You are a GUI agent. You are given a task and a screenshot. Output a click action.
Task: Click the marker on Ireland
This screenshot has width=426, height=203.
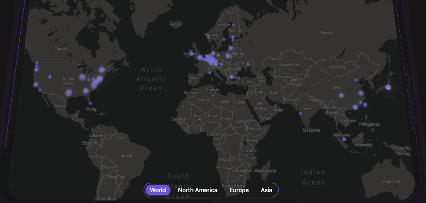coord(191,54)
